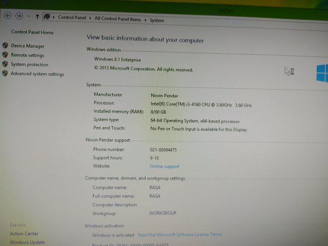The width and height of the screenshot is (328, 246).
Task: Click the computer icon in address bar
Action: tap(47, 17)
